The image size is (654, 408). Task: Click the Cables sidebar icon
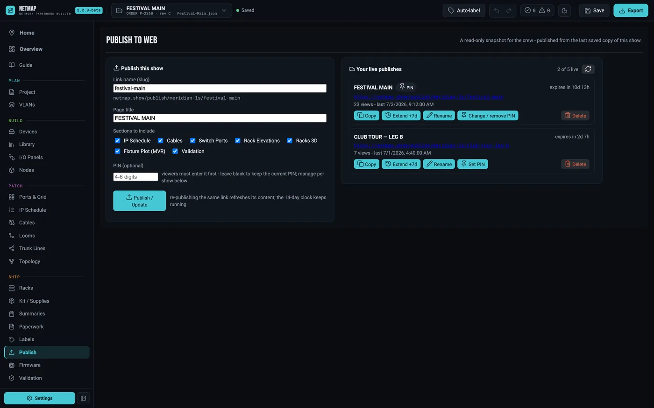[x=12, y=222]
